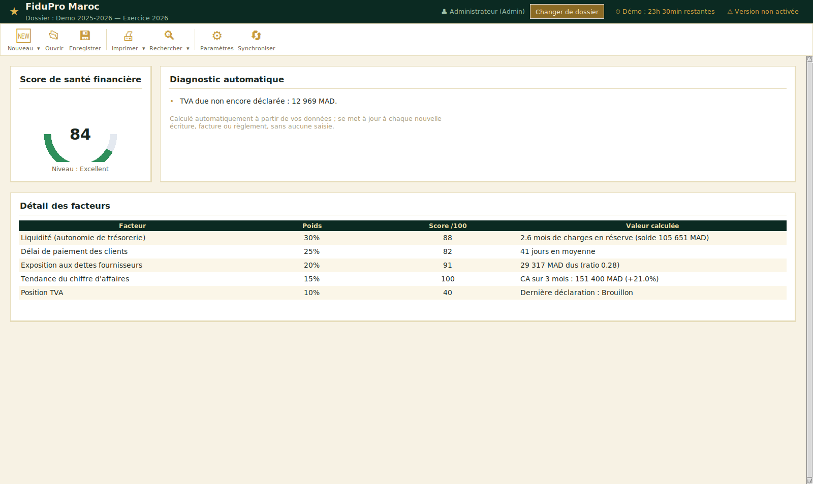813x484 pixels.
Task: Click the Imprimer printer icon
Action: [x=128, y=36]
